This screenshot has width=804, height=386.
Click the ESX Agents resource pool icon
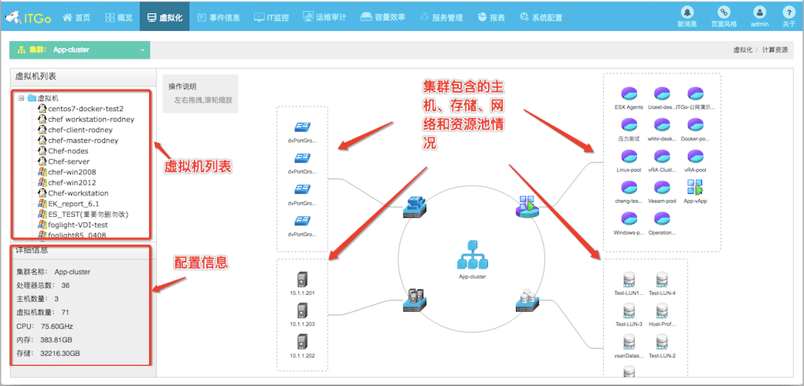click(629, 94)
